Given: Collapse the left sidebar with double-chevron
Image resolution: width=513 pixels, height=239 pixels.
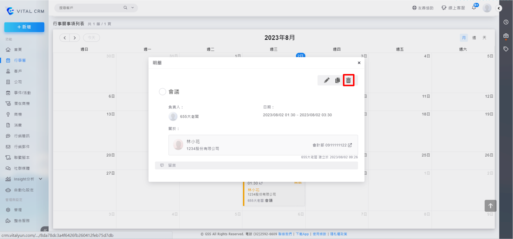Looking at the screenshot, I should point(45,230).
